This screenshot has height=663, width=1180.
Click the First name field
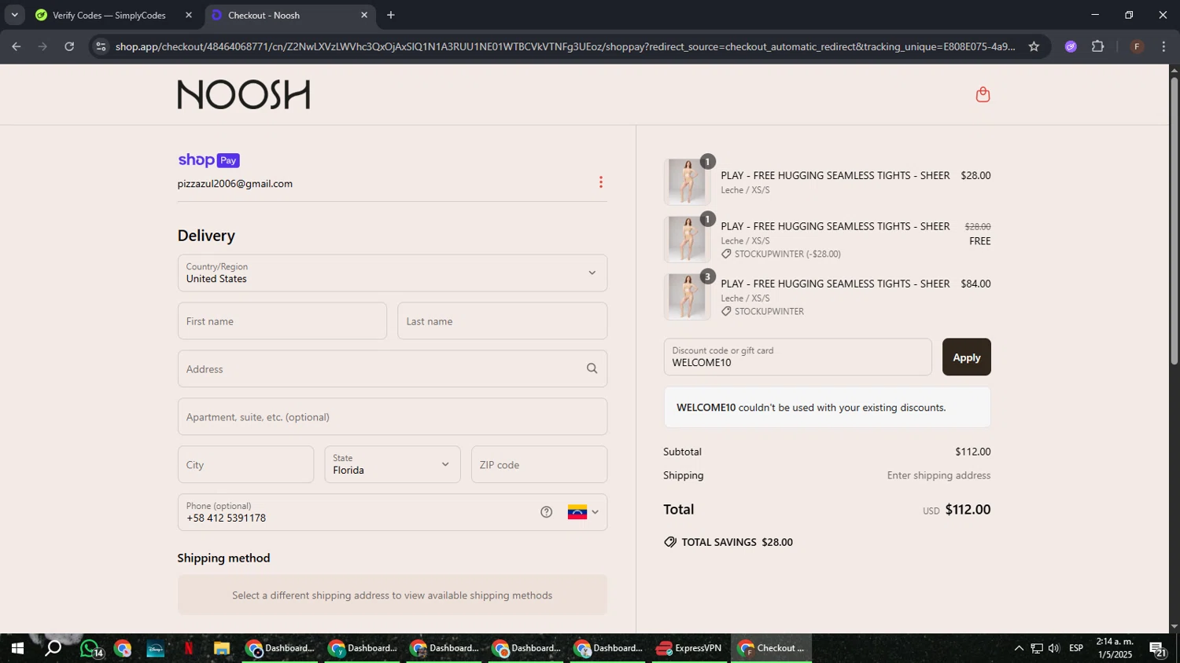click(282, 321)
